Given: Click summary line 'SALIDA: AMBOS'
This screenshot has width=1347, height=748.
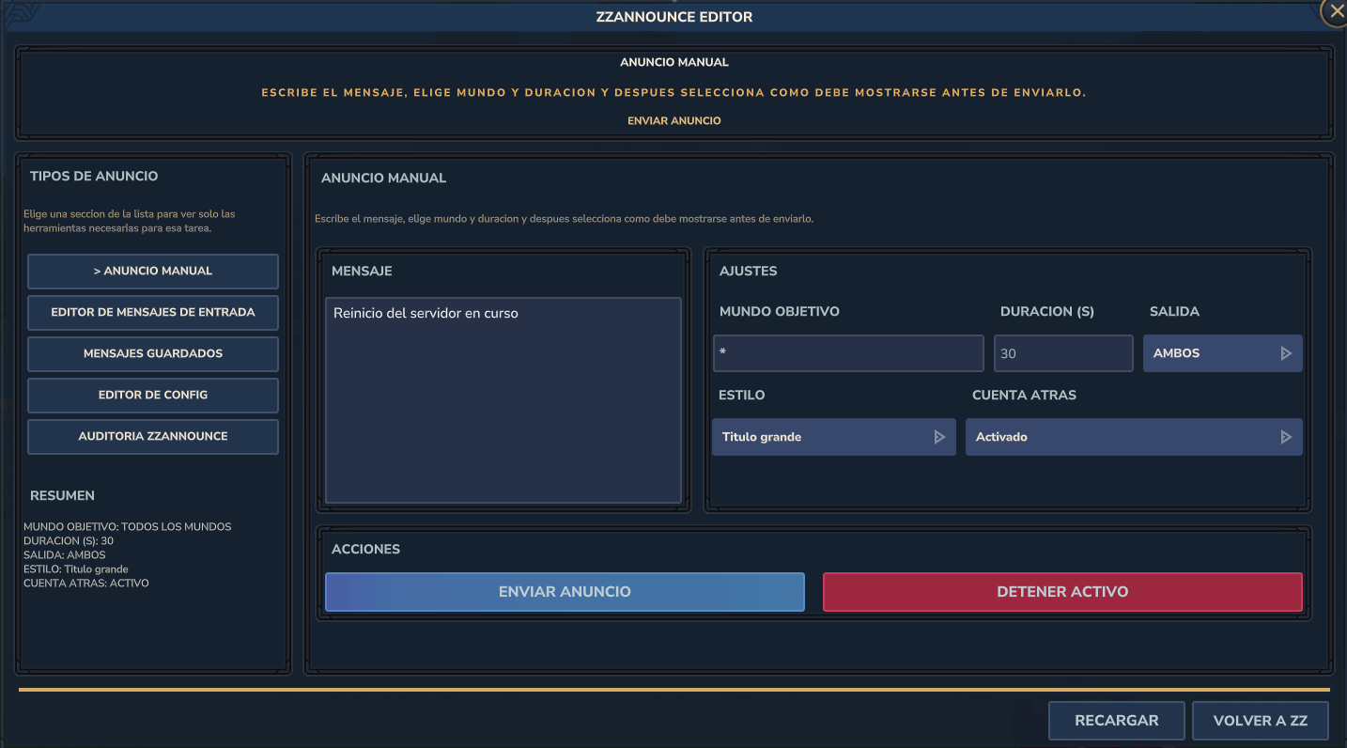Looking at the screenshot, I should [65, 554].
